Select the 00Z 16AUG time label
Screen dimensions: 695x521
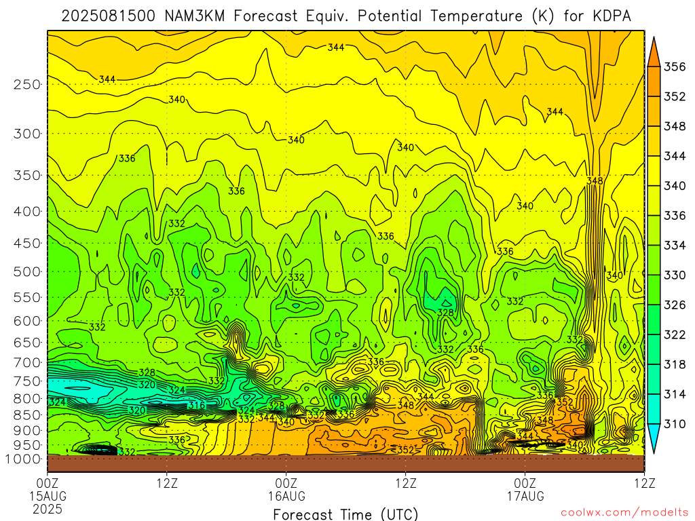(286, 489)
